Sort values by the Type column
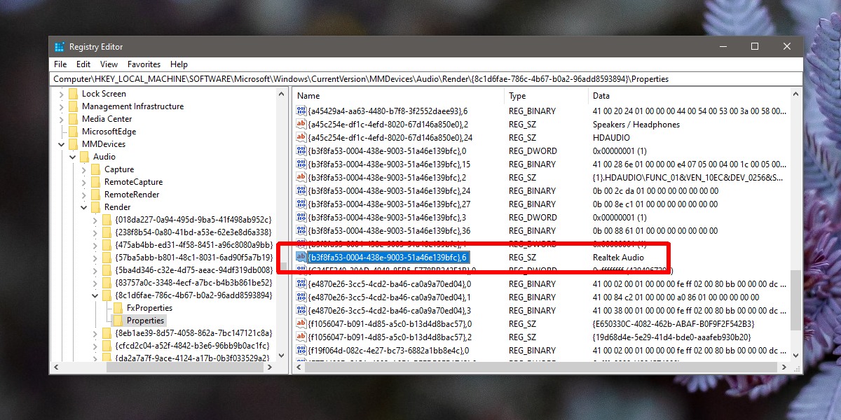 [546, 96]
